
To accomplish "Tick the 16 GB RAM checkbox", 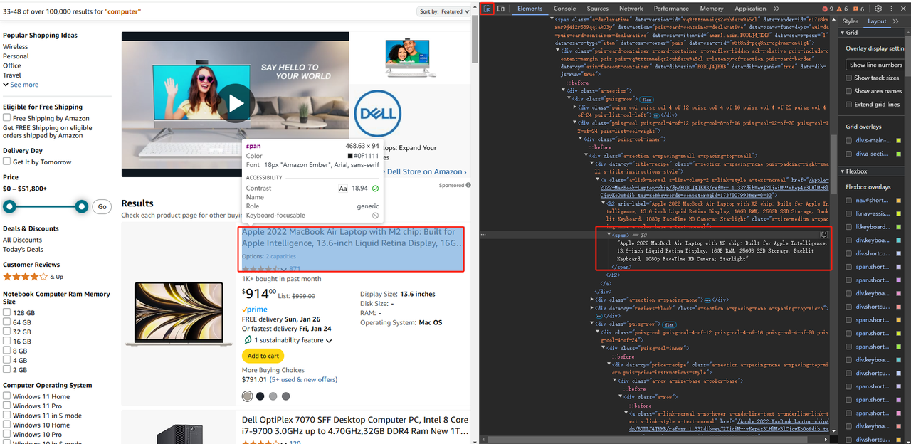I will (x=7, y=342).
